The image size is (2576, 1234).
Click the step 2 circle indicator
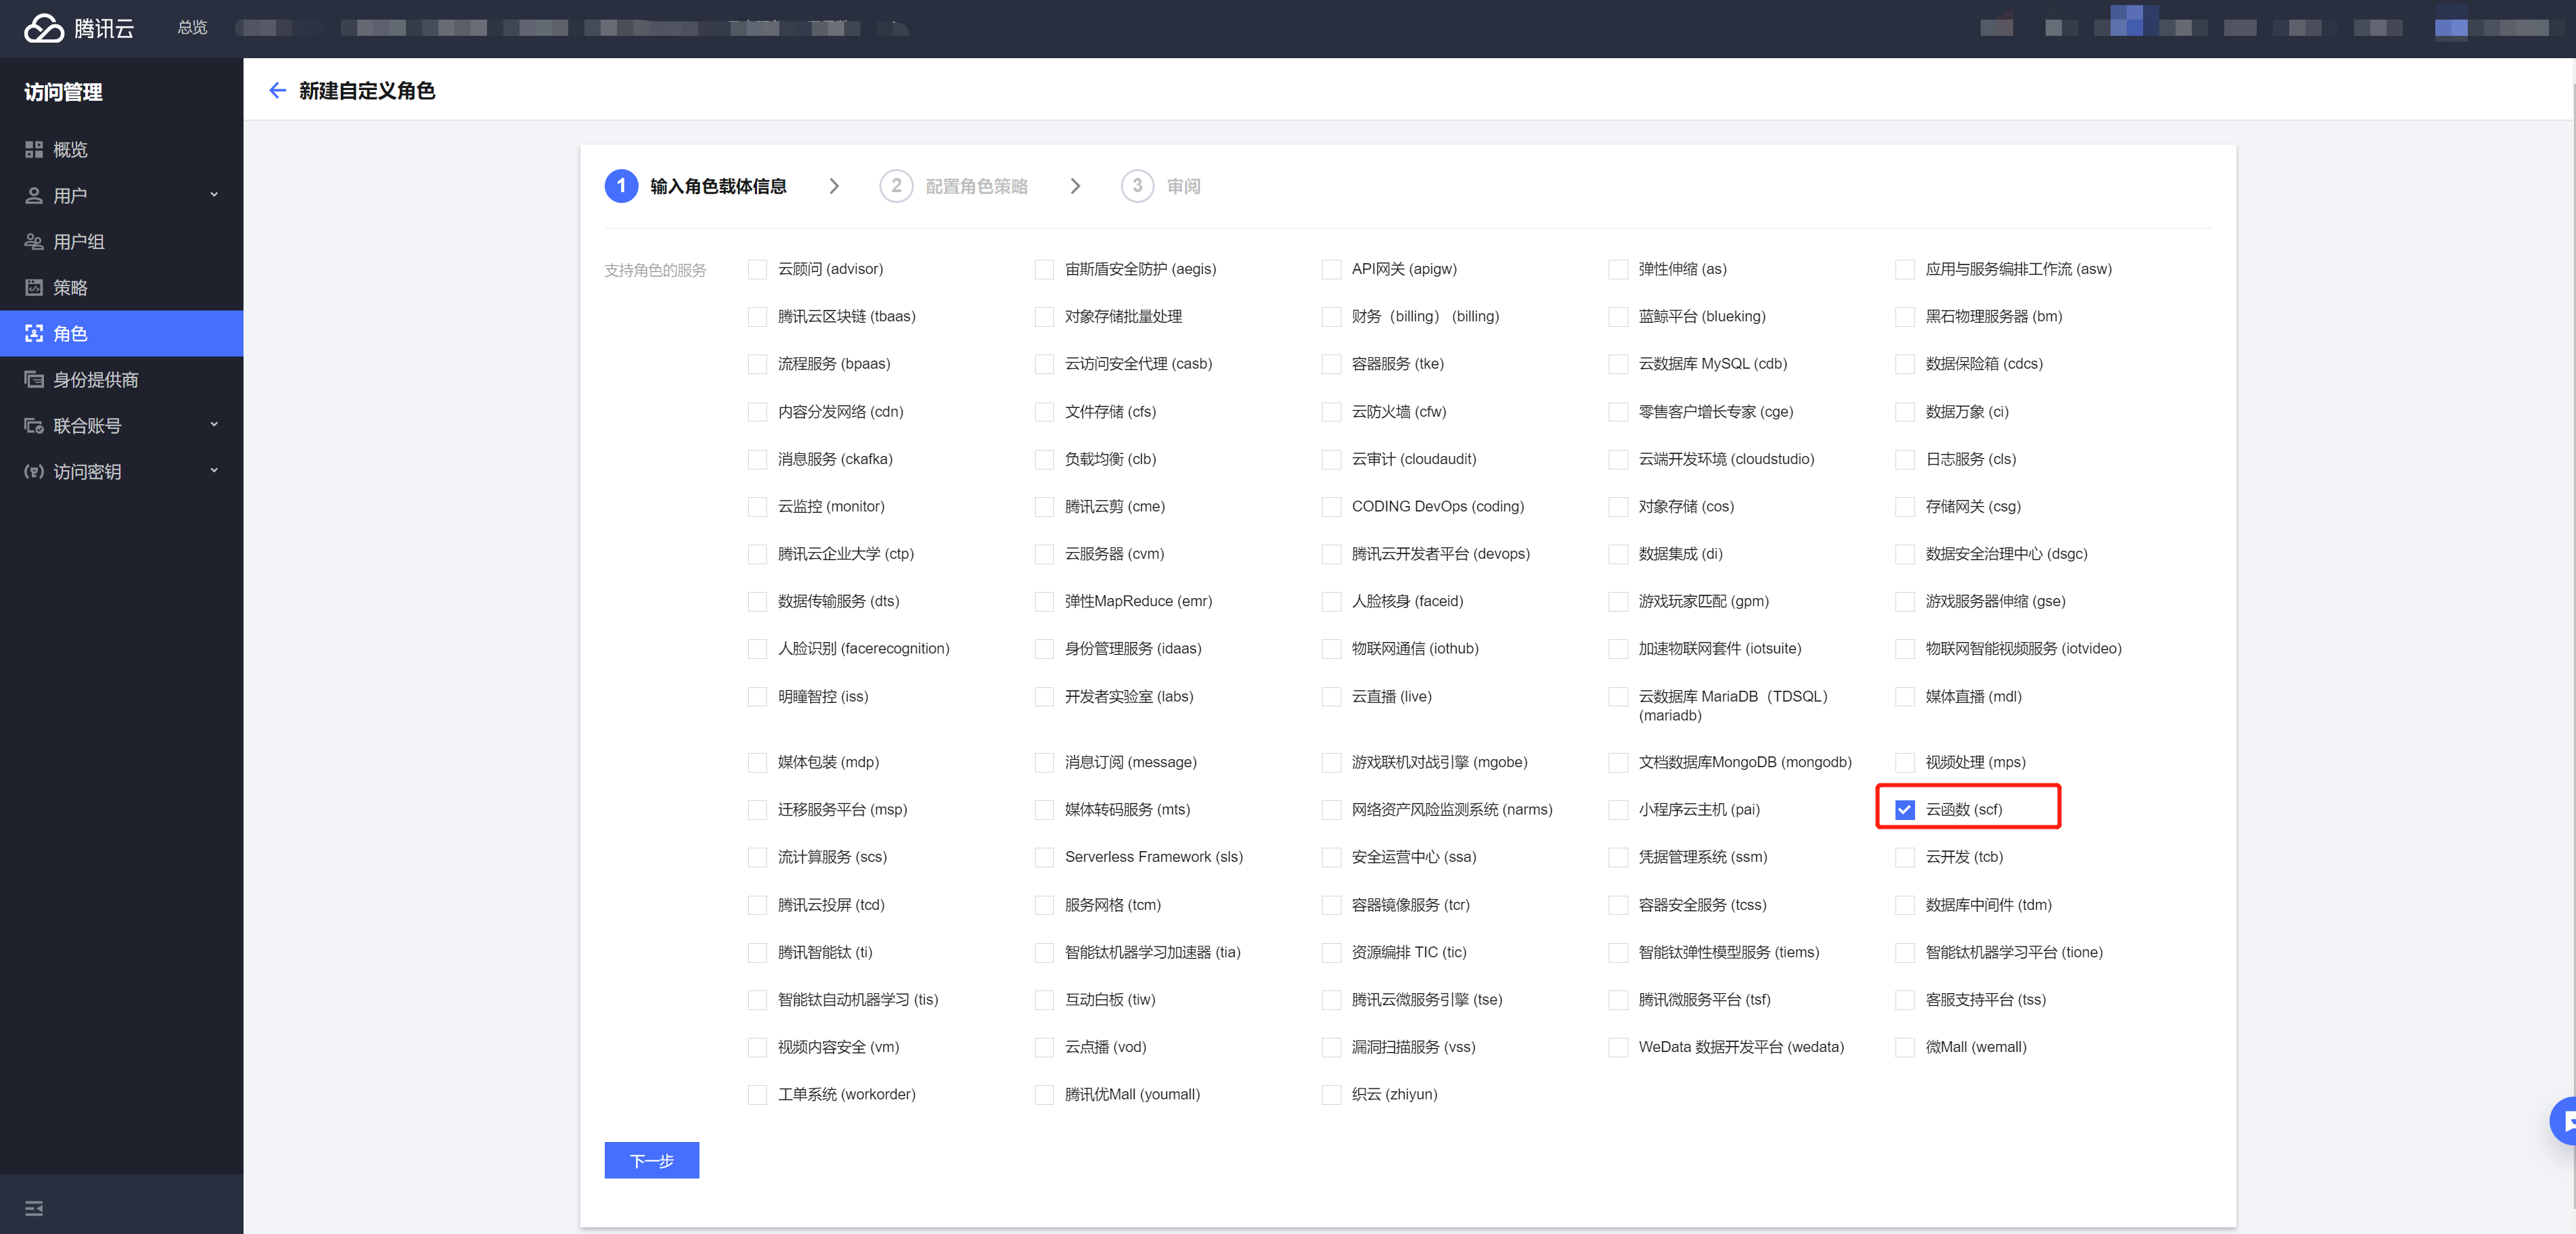tap(896, 186)
